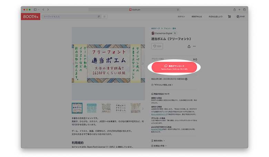This screenshot has width=269, height=157.
Task: Open the BOOTHとは link
Action: [197, 17]
